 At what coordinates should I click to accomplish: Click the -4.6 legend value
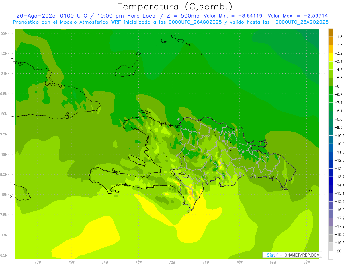pos(339,70)
